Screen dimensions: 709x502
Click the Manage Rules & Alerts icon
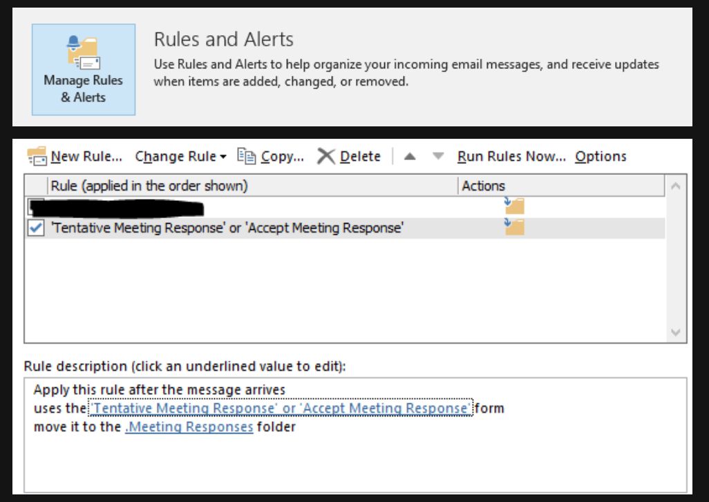(x=83, y=52)
